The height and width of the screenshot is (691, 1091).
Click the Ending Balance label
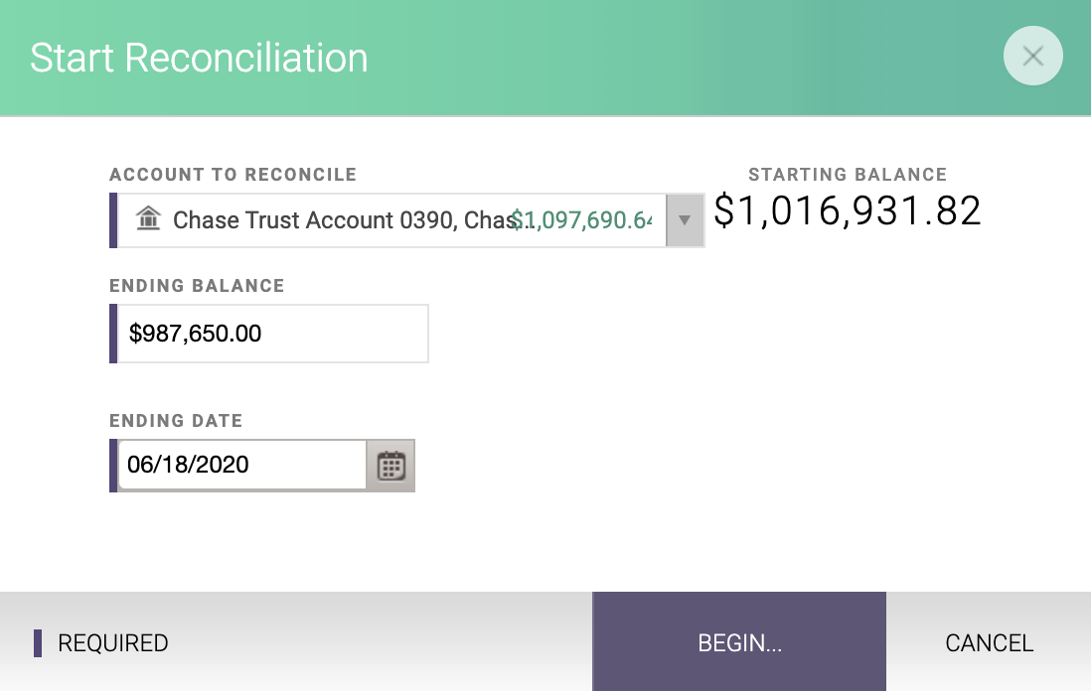coord(197,286)
